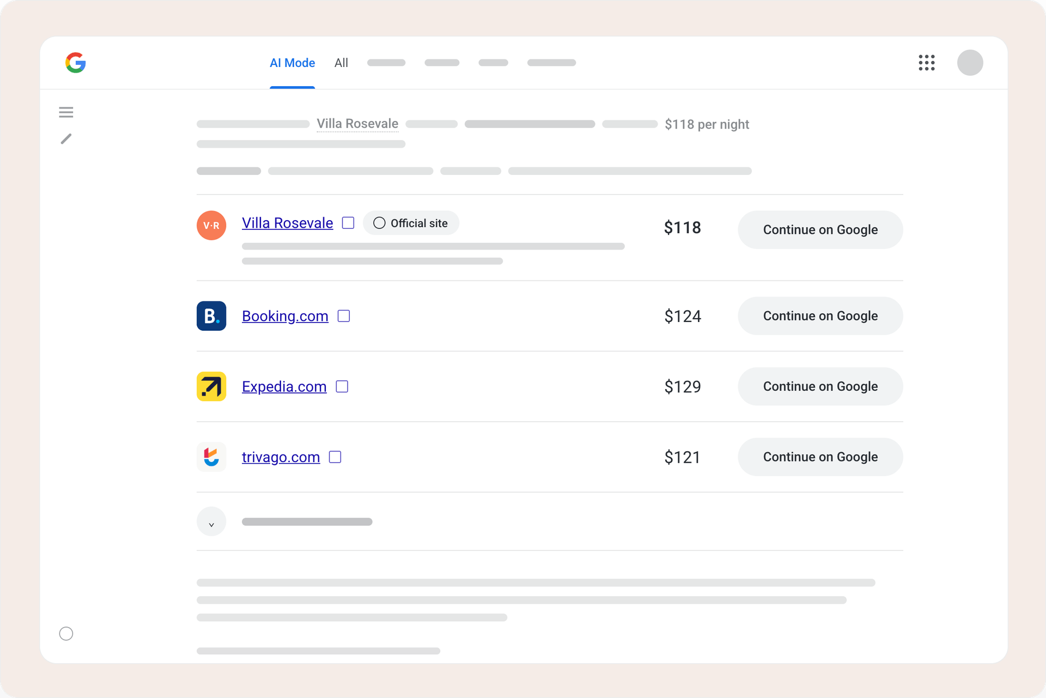
Task: Click the $124 price
Action: pos(682,316)
